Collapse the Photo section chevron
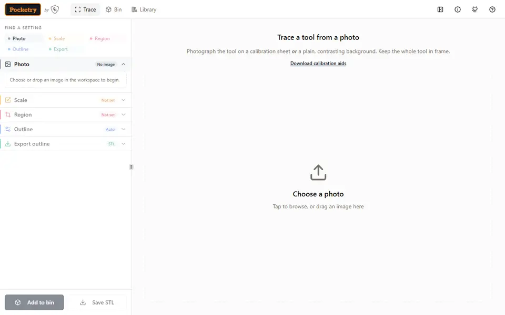The image size is (505, 315). [123, 64]
